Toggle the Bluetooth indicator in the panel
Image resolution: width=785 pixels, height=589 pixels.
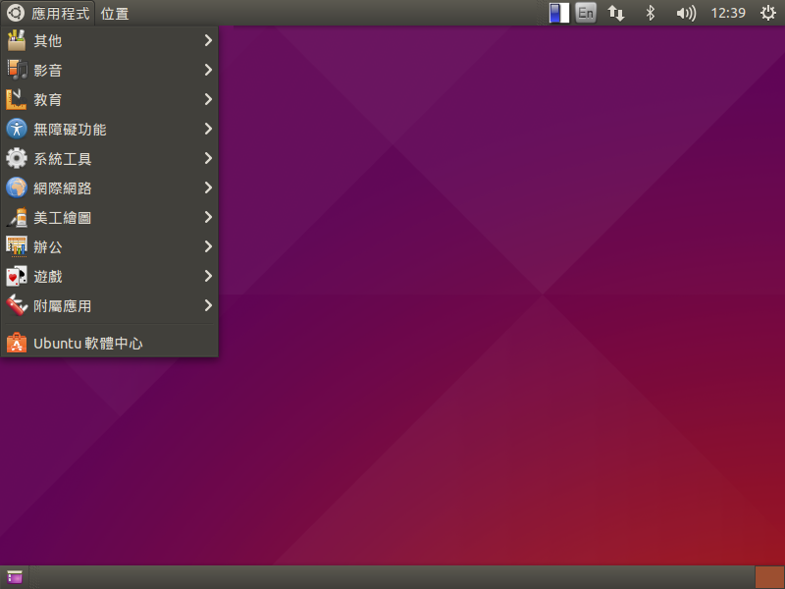[x=649, y=14]
